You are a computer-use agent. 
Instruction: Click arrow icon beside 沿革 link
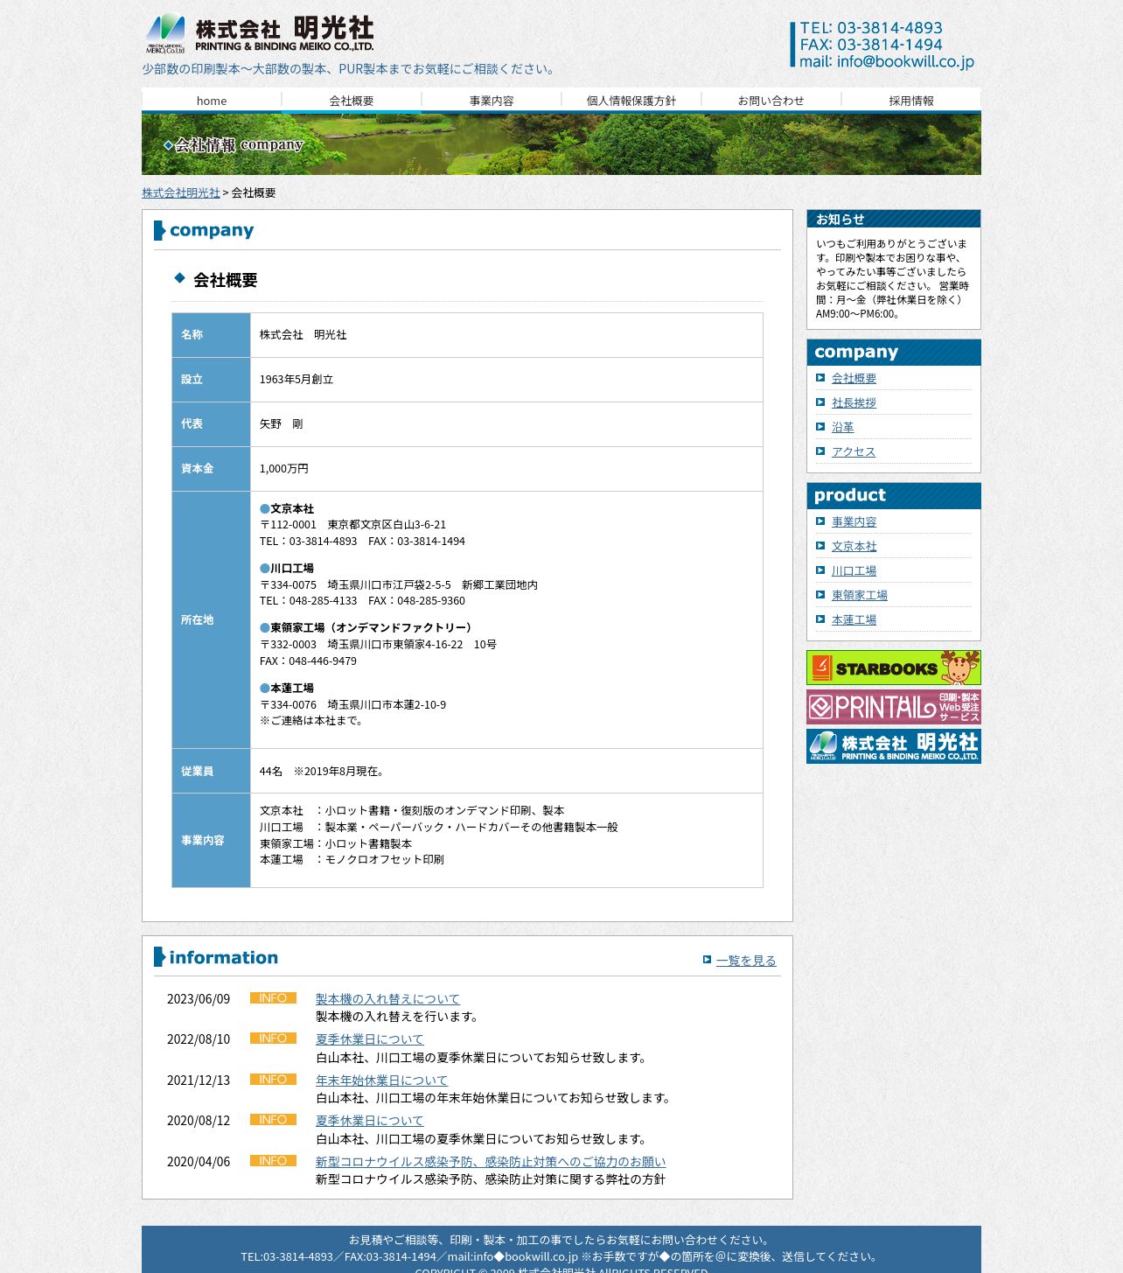tap(820, 427)
